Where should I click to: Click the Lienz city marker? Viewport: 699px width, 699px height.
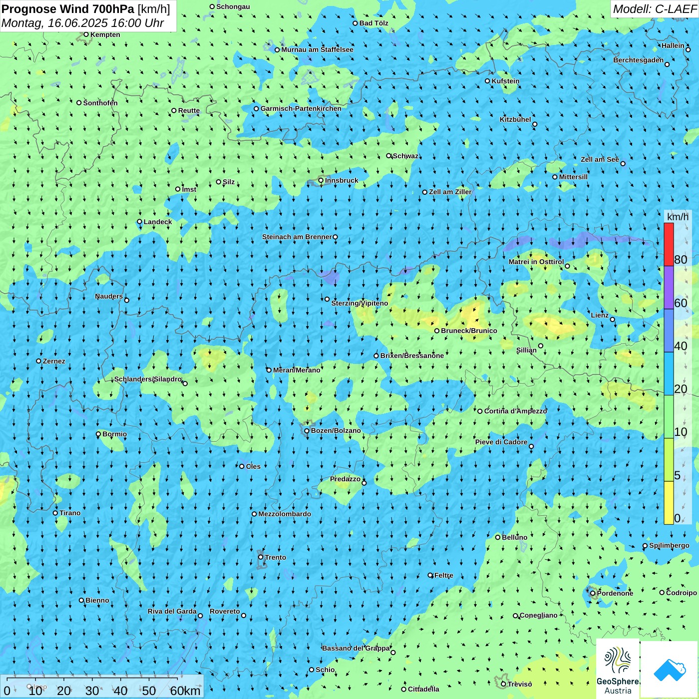click(x=613, y=320)
